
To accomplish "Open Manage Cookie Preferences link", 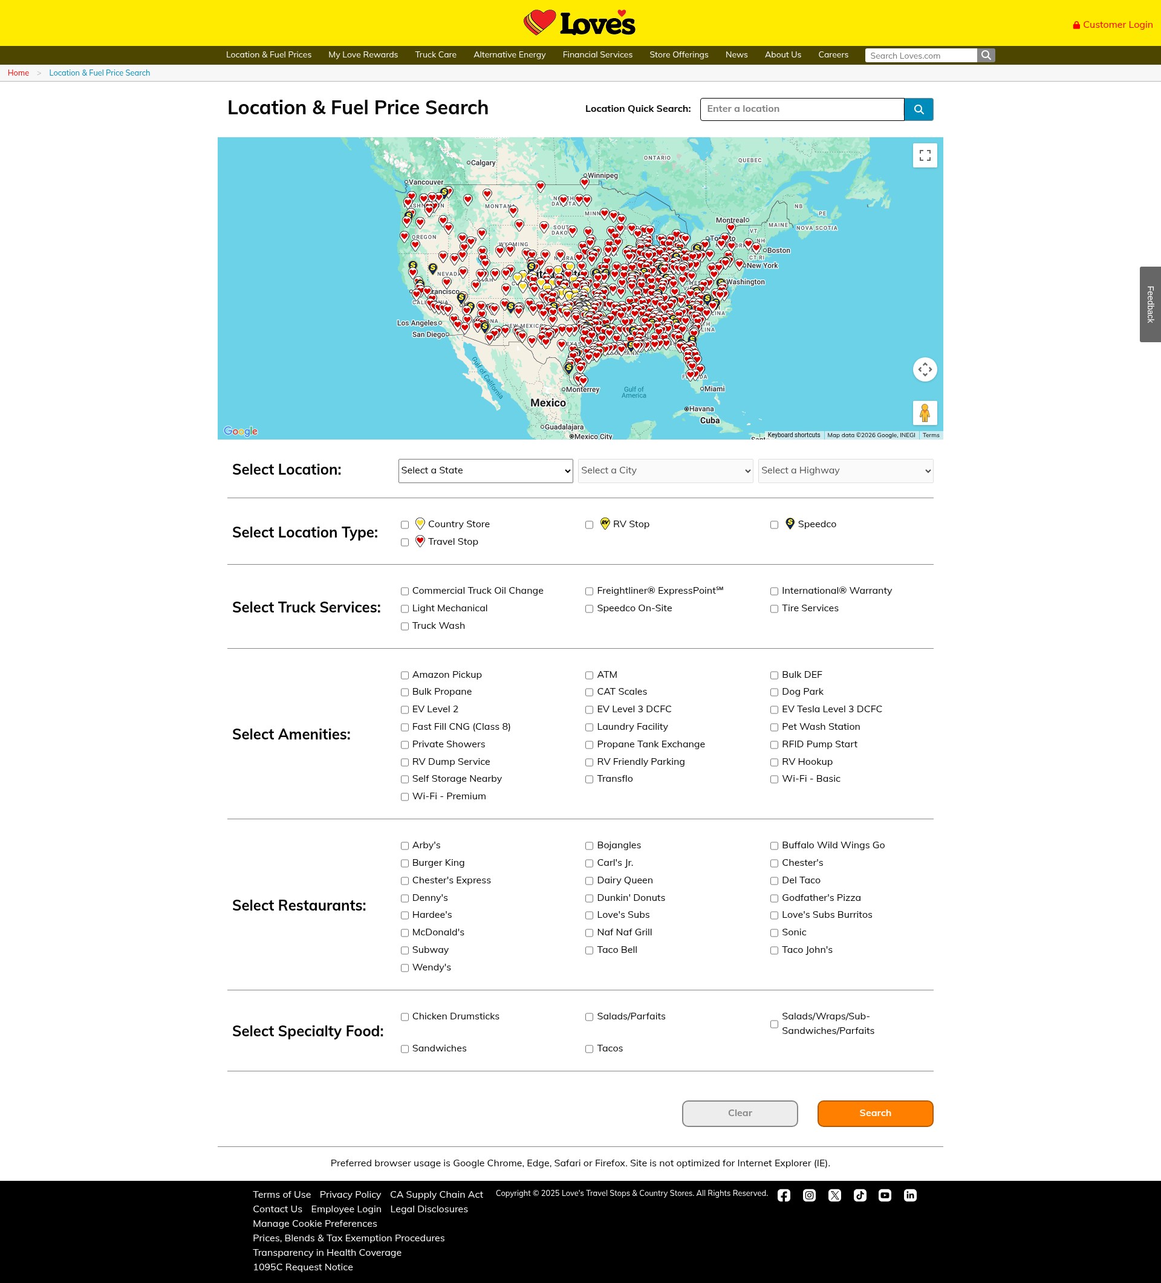I will [315, 1223].
